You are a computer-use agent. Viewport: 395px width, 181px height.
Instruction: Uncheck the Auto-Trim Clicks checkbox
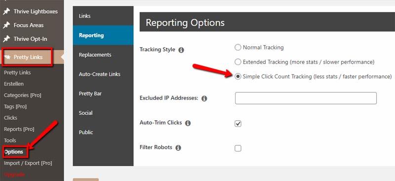(238, 124)
